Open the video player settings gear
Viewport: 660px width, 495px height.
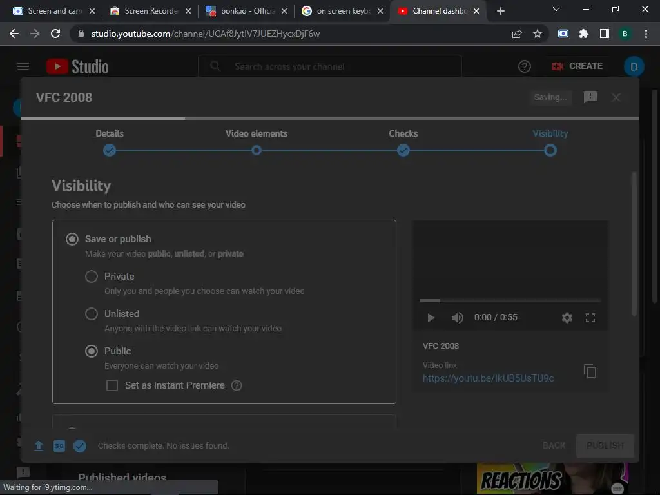[567, 318]
